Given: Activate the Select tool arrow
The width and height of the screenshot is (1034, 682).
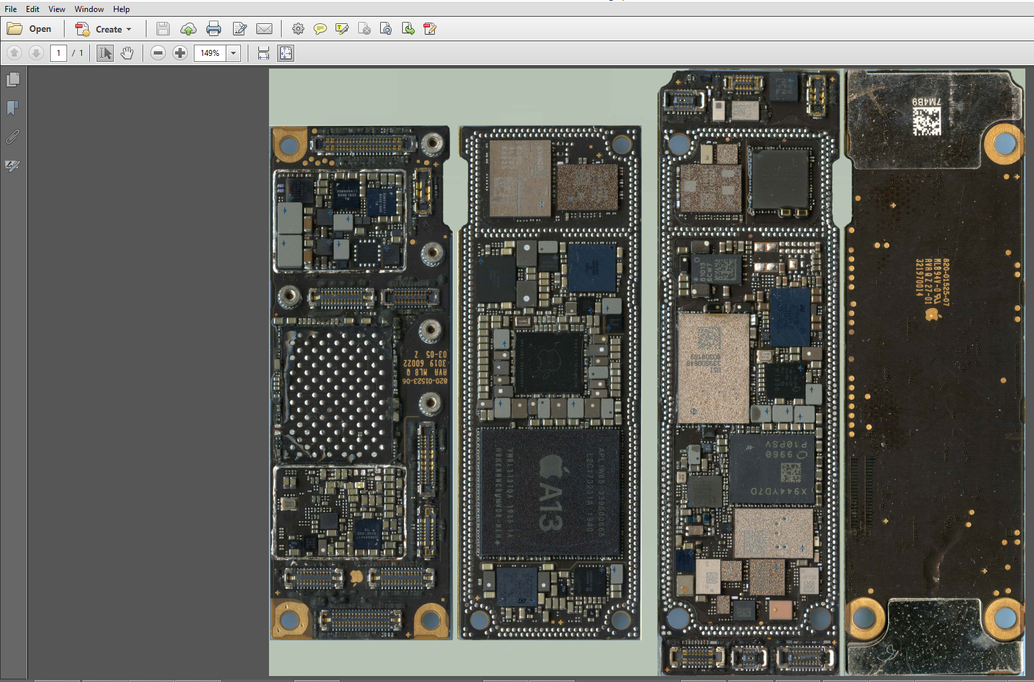Looking at the screenshot, I should (x=105, y=53).
